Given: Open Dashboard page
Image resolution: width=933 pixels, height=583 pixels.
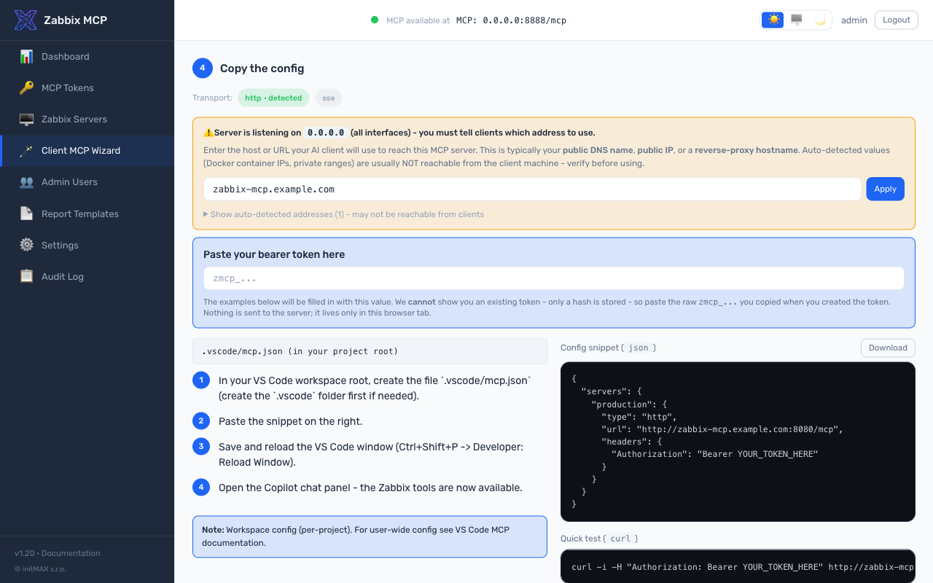Looking at the screenshot, I should [87, 56].
